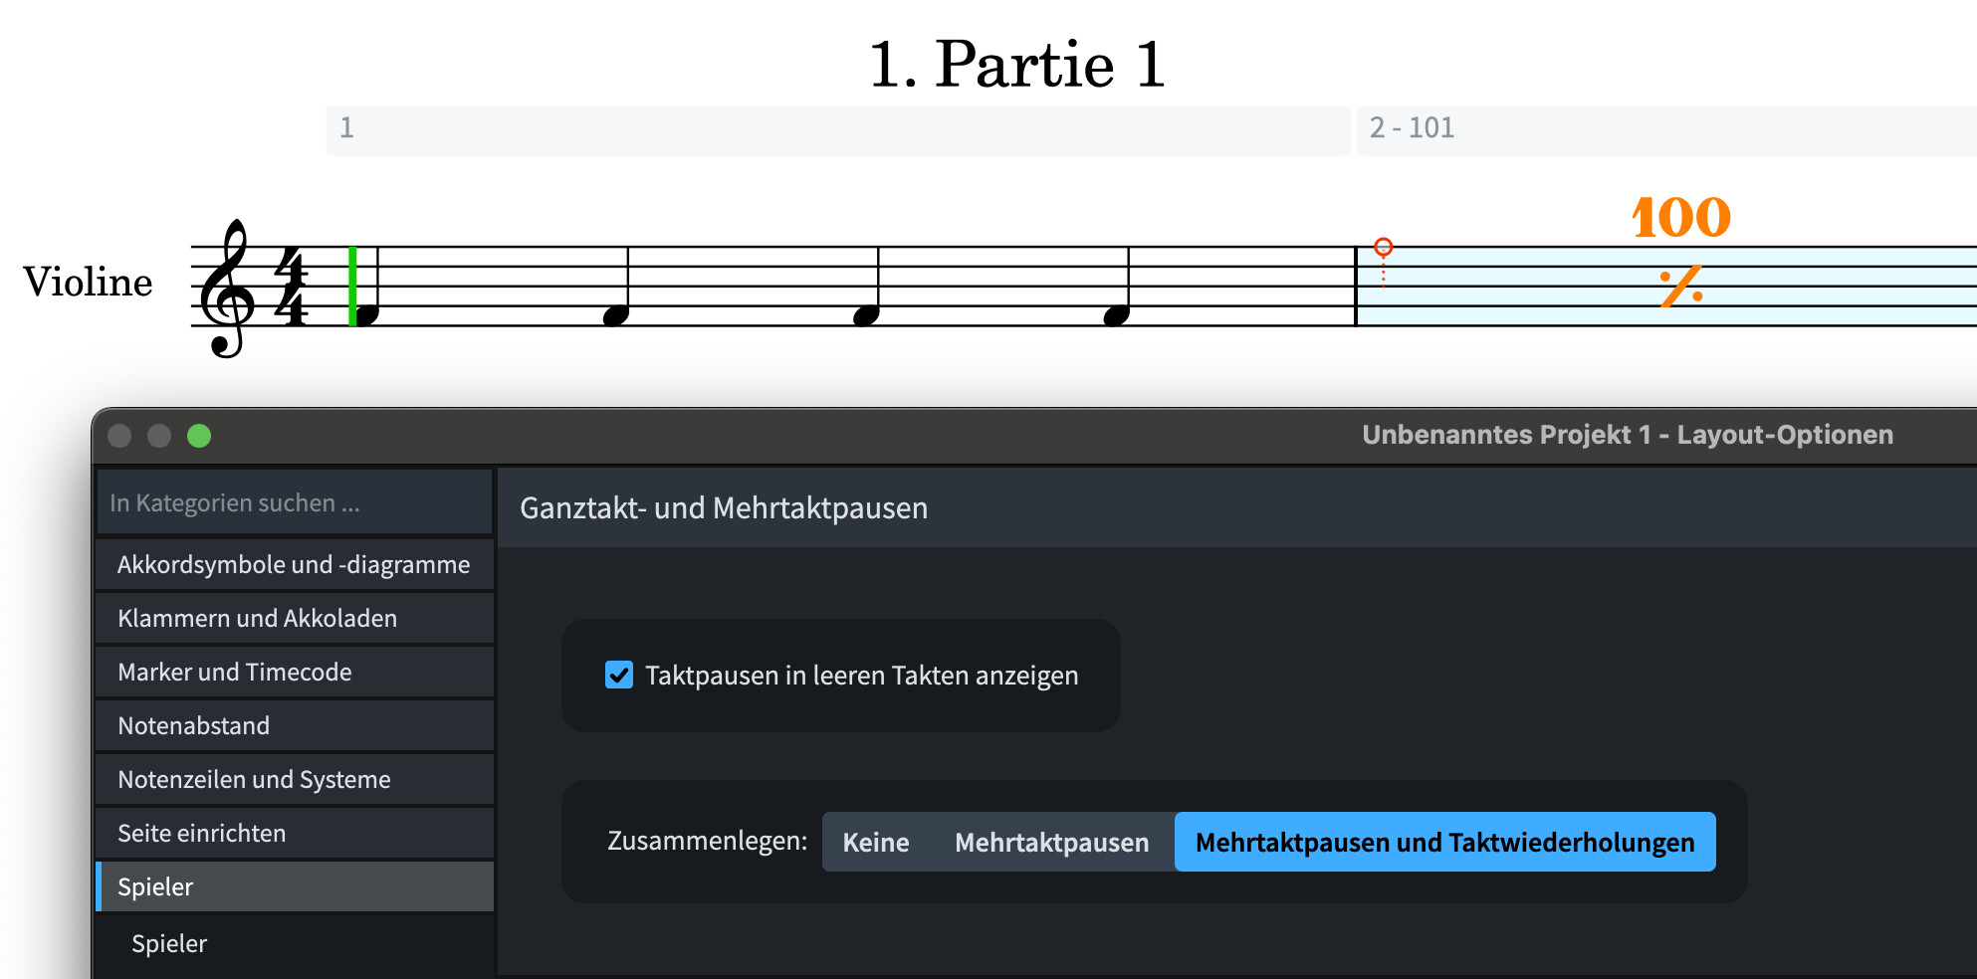The image size is (1977, 979).
Task: Set Zusammenlegen to Keine
Action: point(875,843)
